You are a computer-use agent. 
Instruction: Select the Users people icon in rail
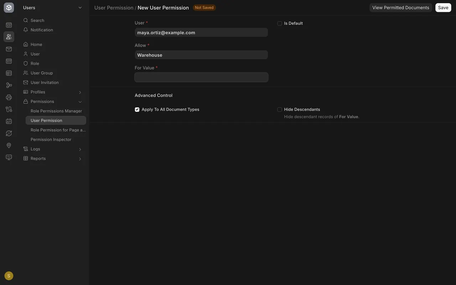[9, 37]
